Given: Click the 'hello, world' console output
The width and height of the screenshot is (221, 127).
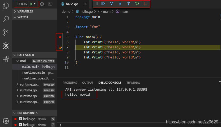Looking at the screenshot, I should click(78, 94).
